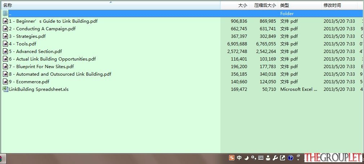Open the wrench settings icon on IME bar
364x164 pixels.
275,158
